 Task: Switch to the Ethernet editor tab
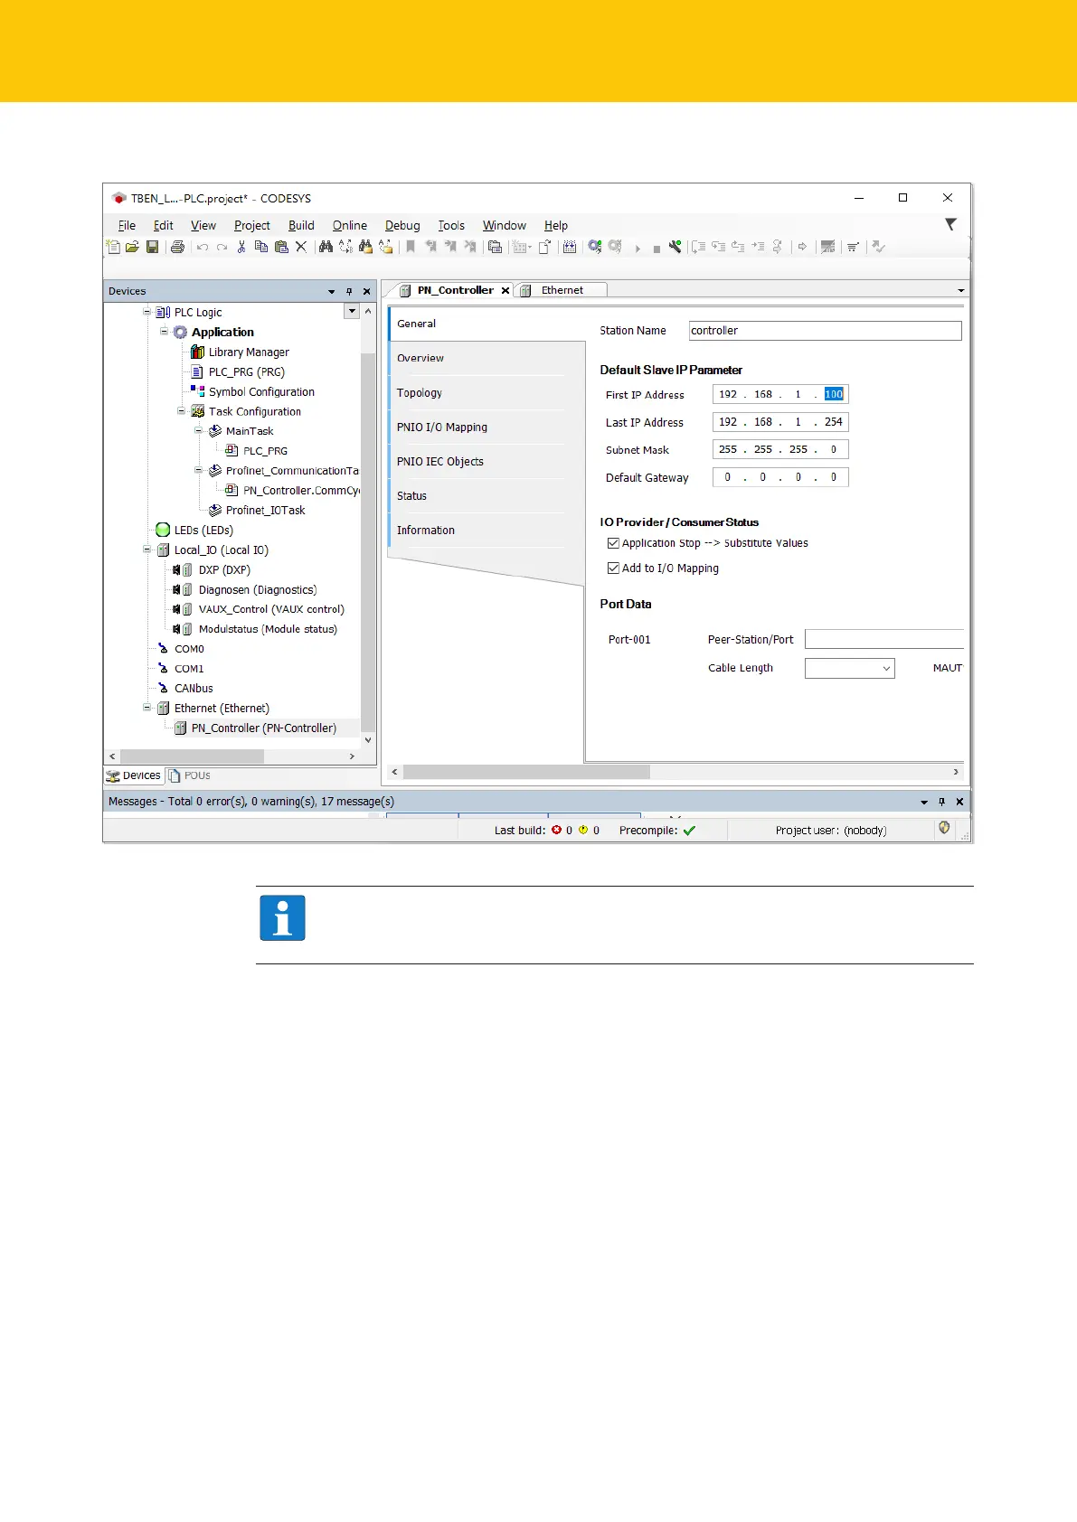[562, 290]
